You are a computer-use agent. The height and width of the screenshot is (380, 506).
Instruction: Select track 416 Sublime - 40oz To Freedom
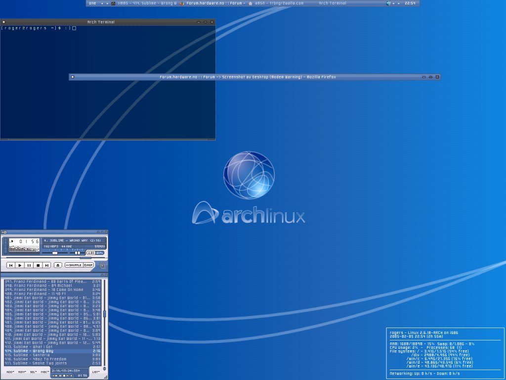click(52, 359)
